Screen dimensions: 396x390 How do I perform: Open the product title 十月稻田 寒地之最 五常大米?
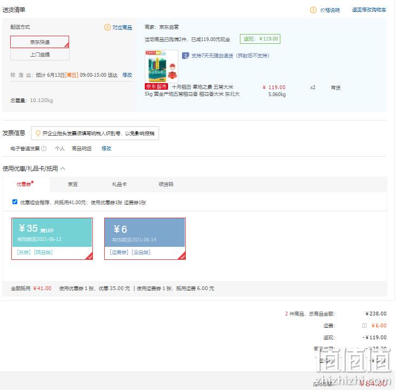click(x=202, y=87)
